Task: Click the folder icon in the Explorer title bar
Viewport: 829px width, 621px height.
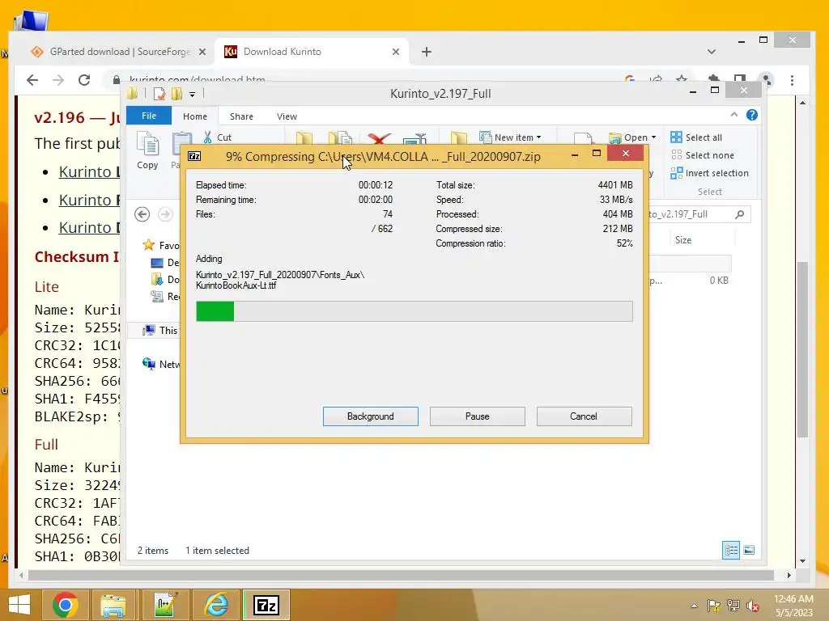Action: click(x=133, y=94)
